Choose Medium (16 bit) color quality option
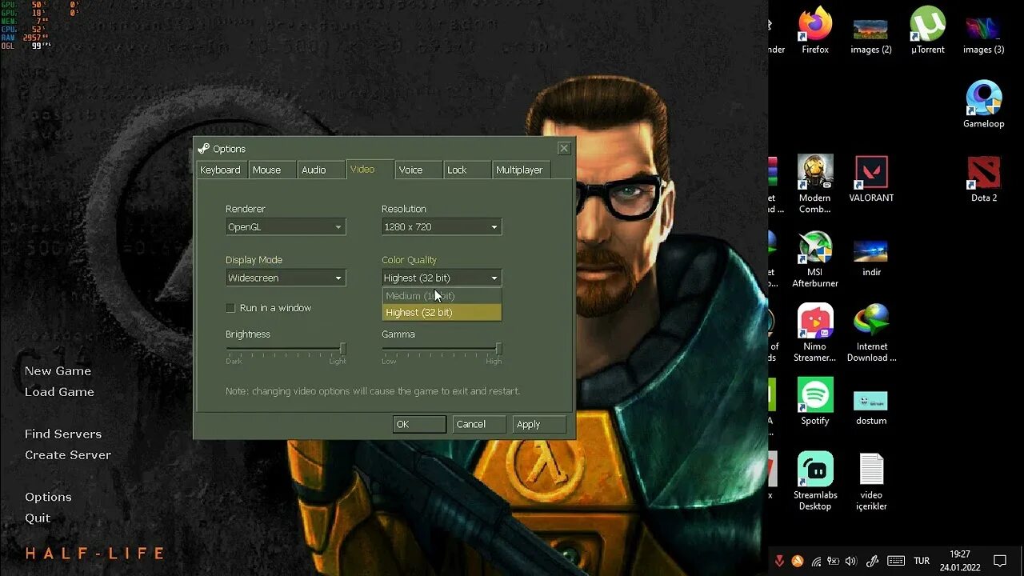The width and height of the screenshot is (1024, 576). click(442, 296)
